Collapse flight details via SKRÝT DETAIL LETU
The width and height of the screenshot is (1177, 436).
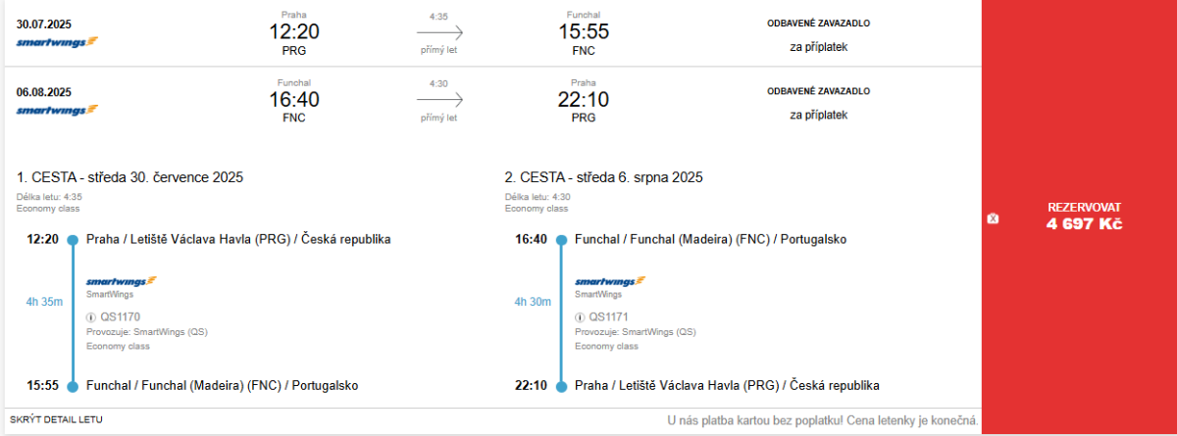(x=56, y=420)
